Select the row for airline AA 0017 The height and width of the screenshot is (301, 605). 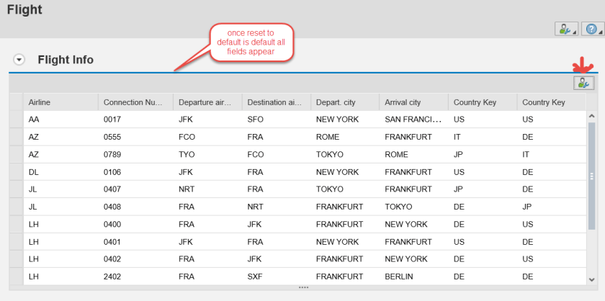16,120
